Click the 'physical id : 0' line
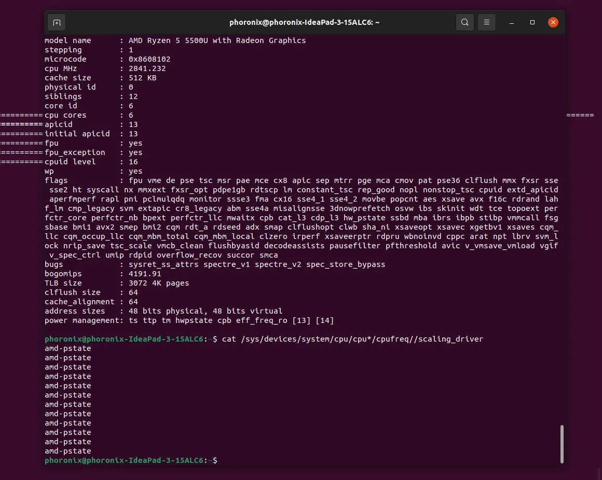Image resolution: width=602 pixels, height=480 pixels. tap(89, 87)
